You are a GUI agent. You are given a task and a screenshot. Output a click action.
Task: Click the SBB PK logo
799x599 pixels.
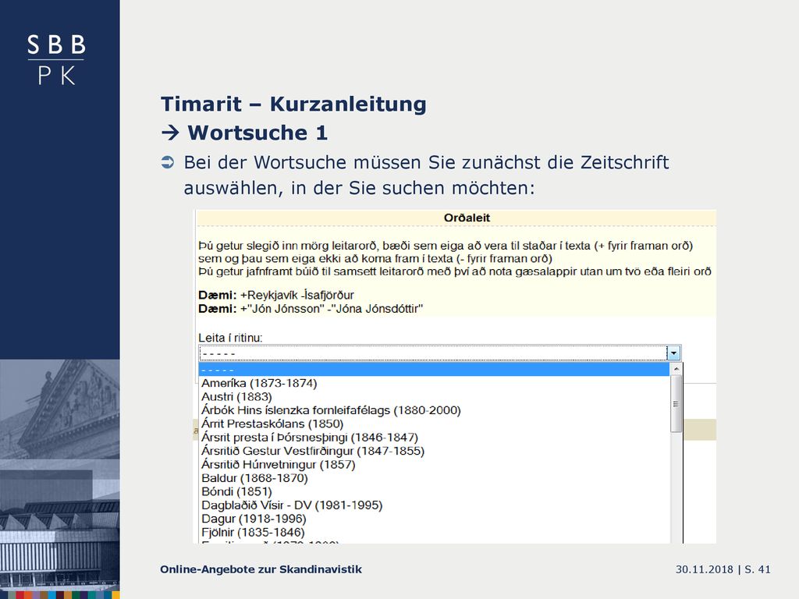[56, 59]
